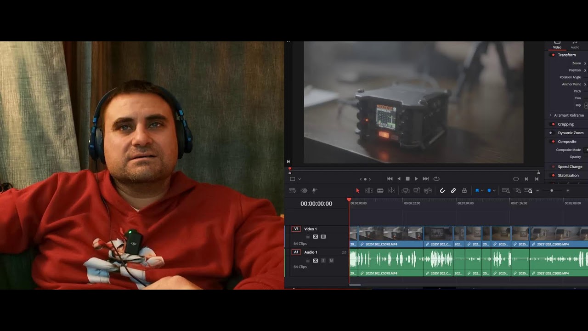The width and height of the screenshot is (588, 331).
Task: Expand the Cropping section header
Action: pos(566,124)
